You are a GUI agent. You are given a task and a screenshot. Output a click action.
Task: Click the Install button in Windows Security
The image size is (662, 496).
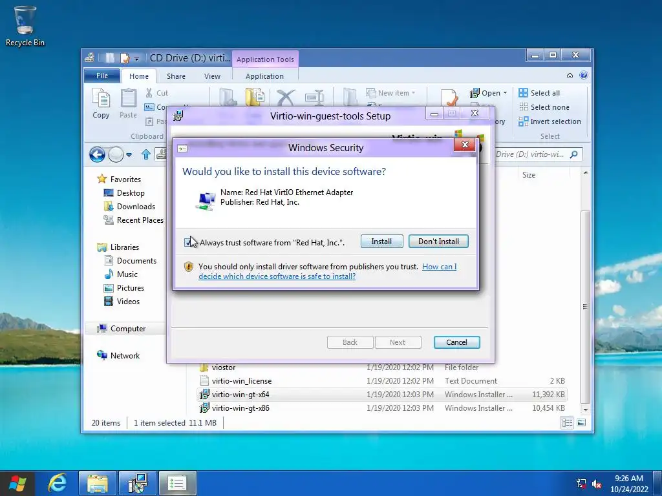pos(381,242)
